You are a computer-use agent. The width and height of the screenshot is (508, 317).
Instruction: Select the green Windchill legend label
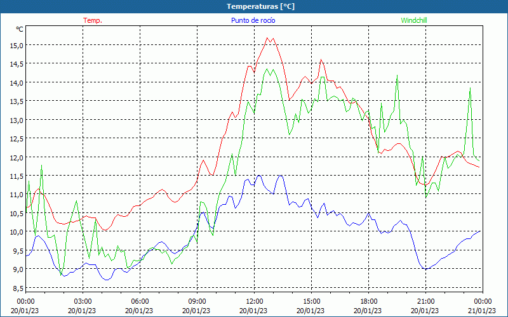click(414, 20)
